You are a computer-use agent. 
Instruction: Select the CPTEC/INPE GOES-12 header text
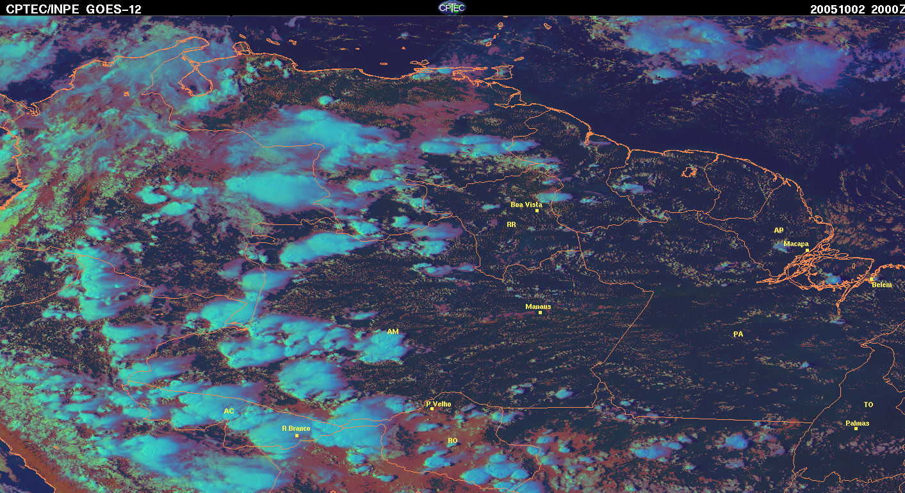[x=74, y=9]
